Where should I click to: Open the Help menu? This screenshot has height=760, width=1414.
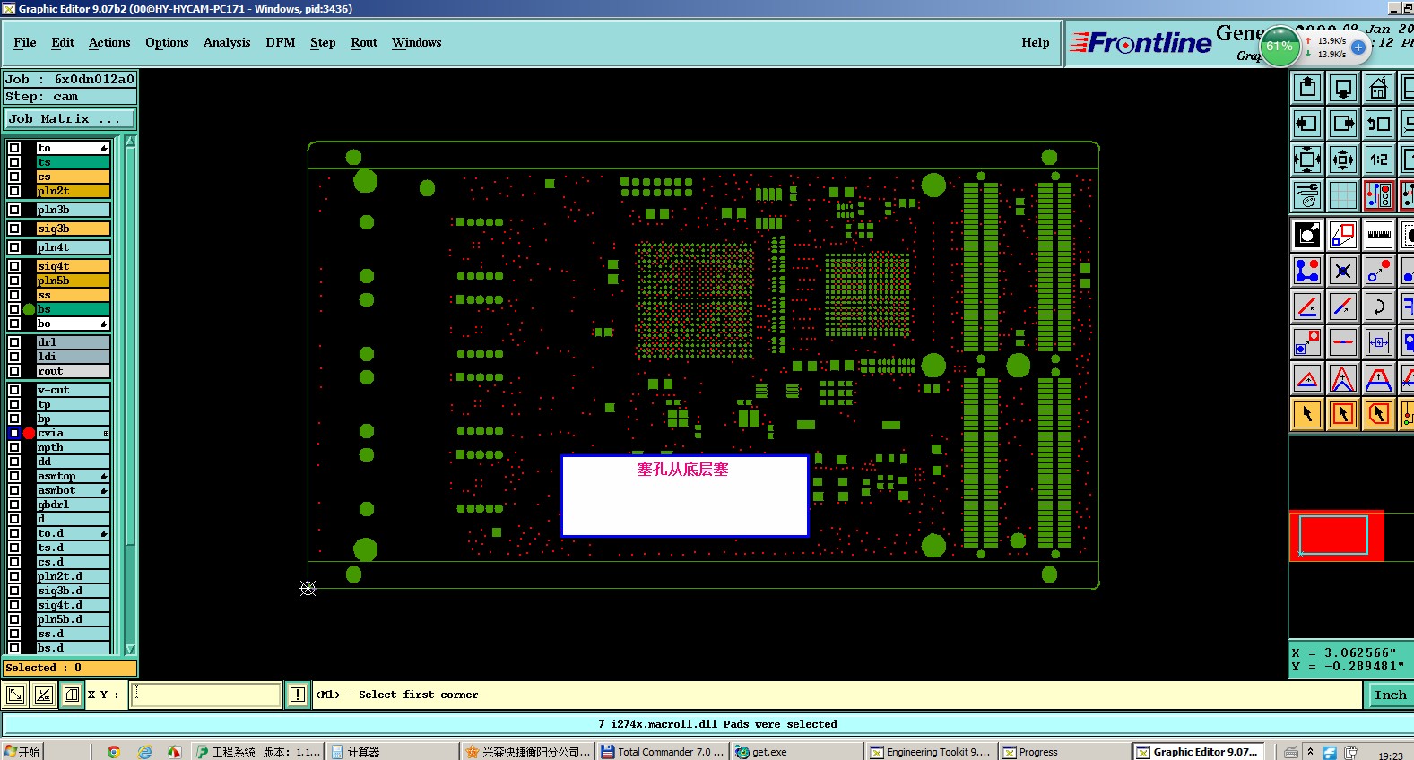(1036, 42)
